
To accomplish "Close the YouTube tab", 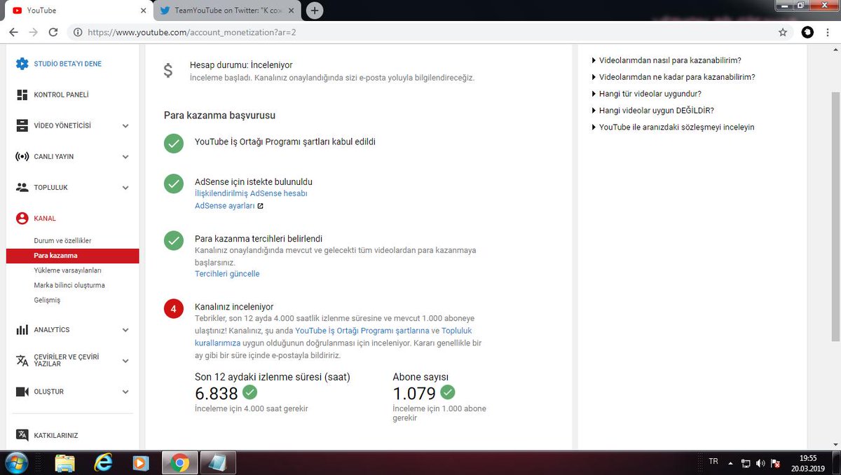I will pyautogui.click(x=144, y=11).
